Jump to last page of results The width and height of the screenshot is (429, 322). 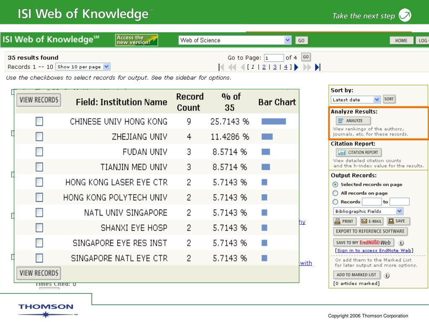click(x=318, y=67)
